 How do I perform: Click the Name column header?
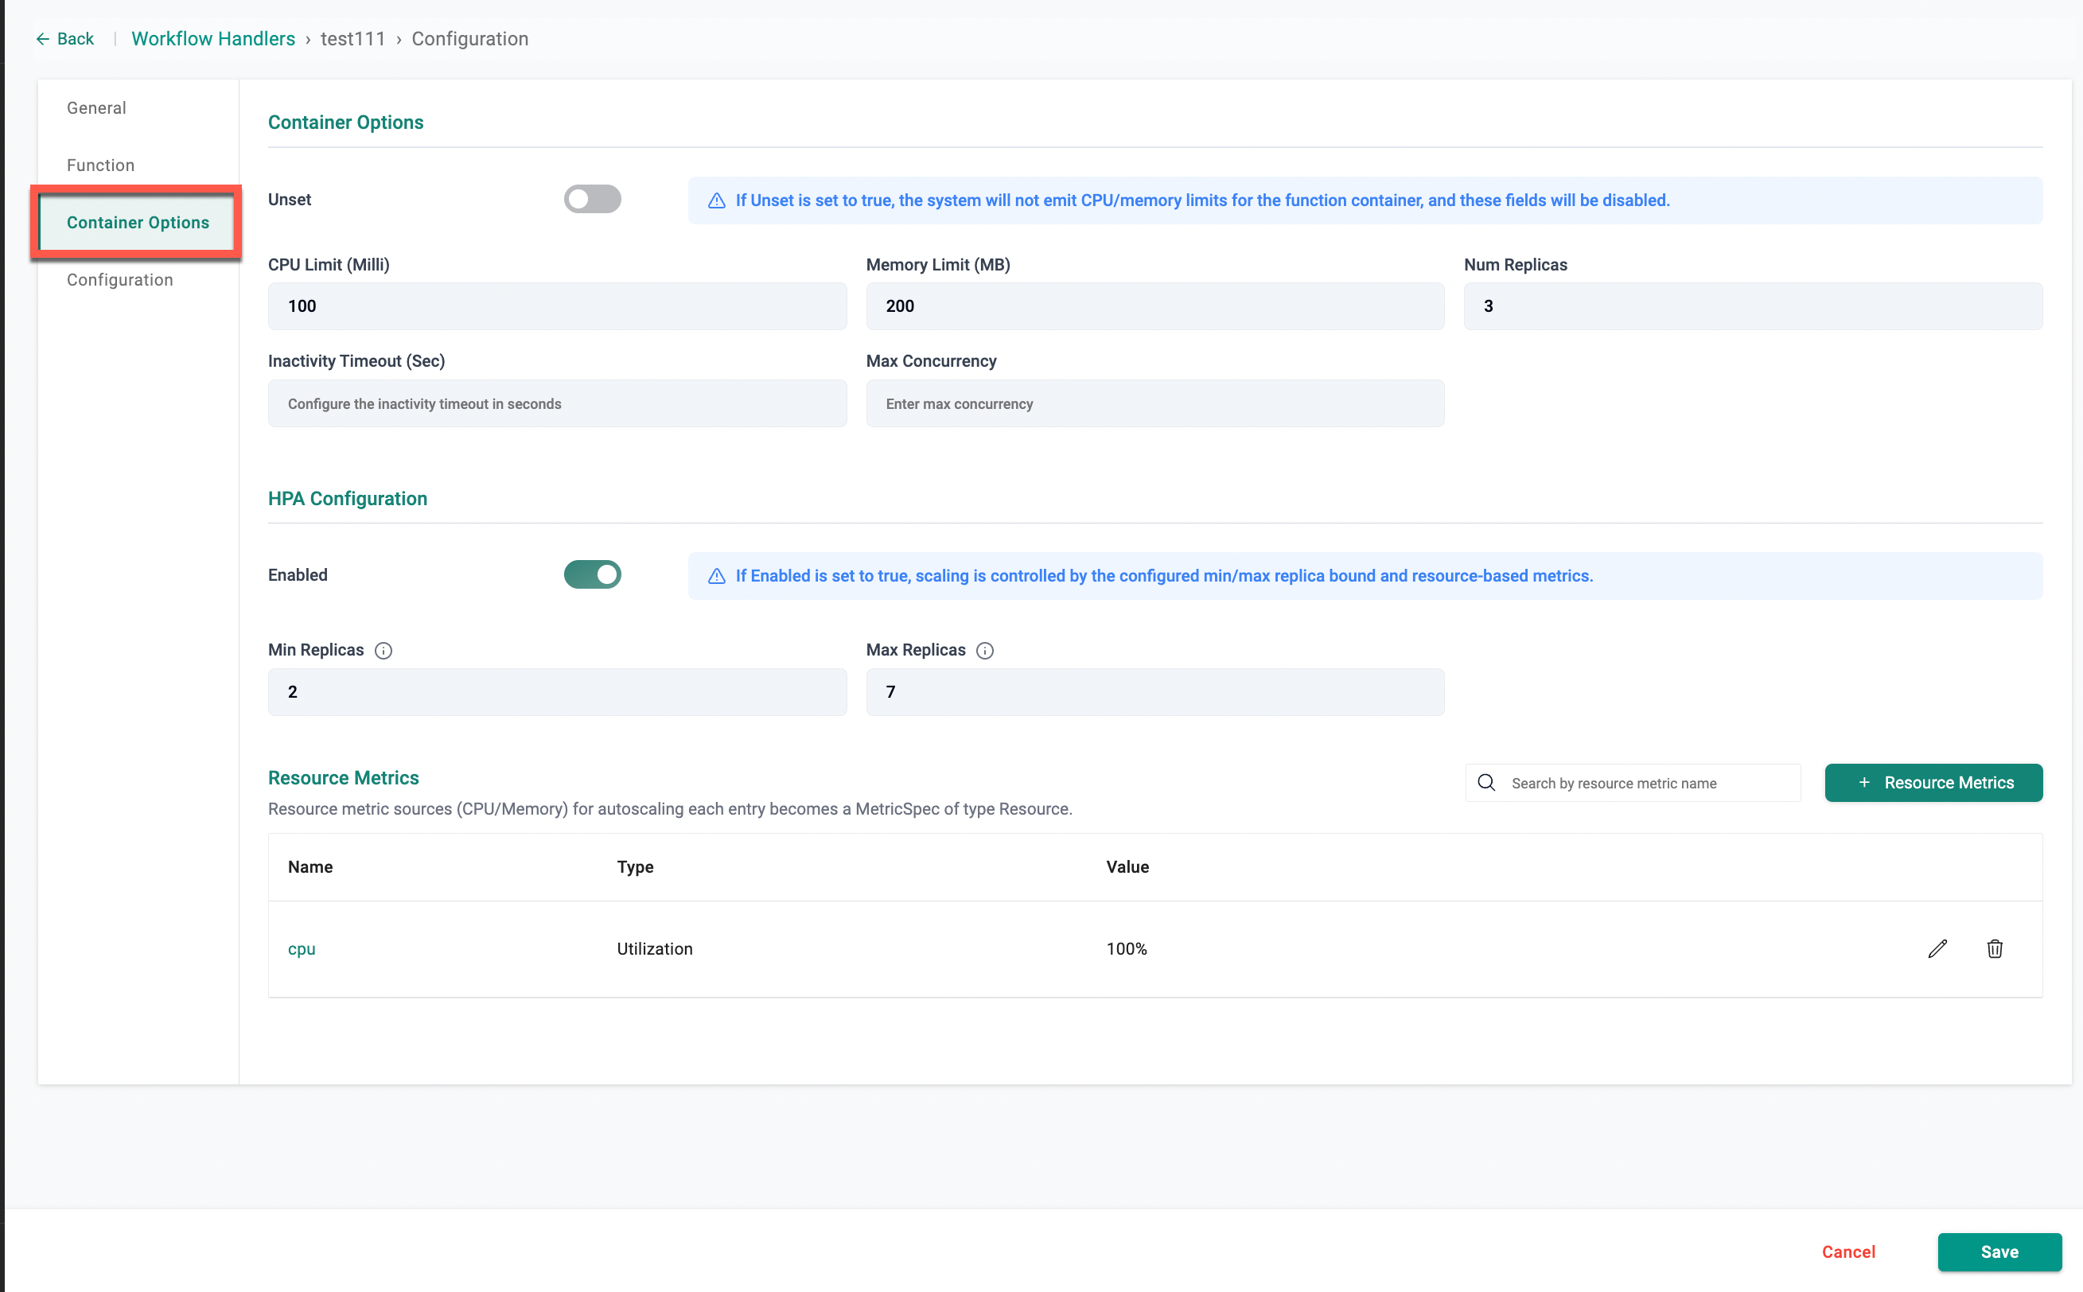coord(310,866)
